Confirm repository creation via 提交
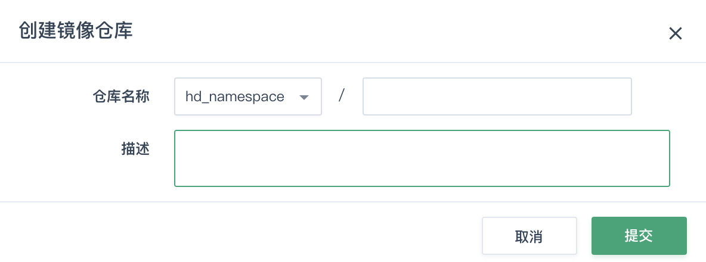Screen dimensions: 706x262 coord(639,236)
